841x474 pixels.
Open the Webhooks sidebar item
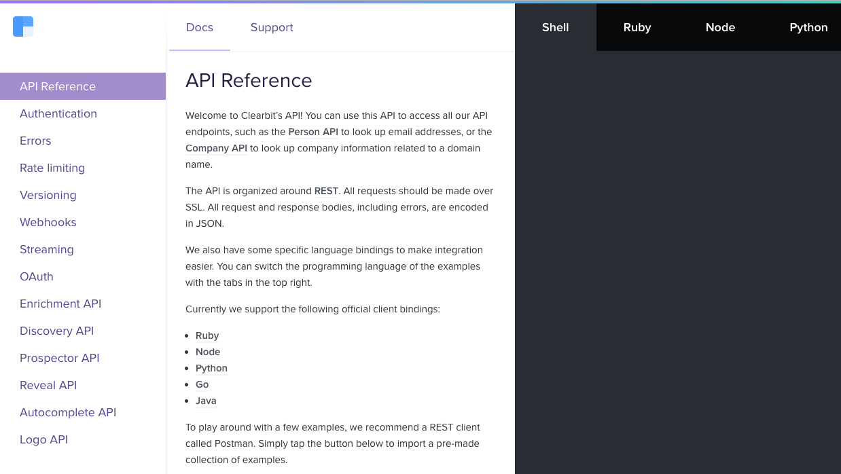pos(48,222)
